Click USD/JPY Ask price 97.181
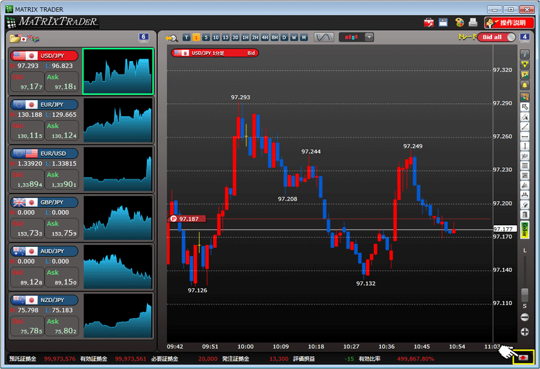The width and height of the screenshot is (540, 369). coord(62,82)
